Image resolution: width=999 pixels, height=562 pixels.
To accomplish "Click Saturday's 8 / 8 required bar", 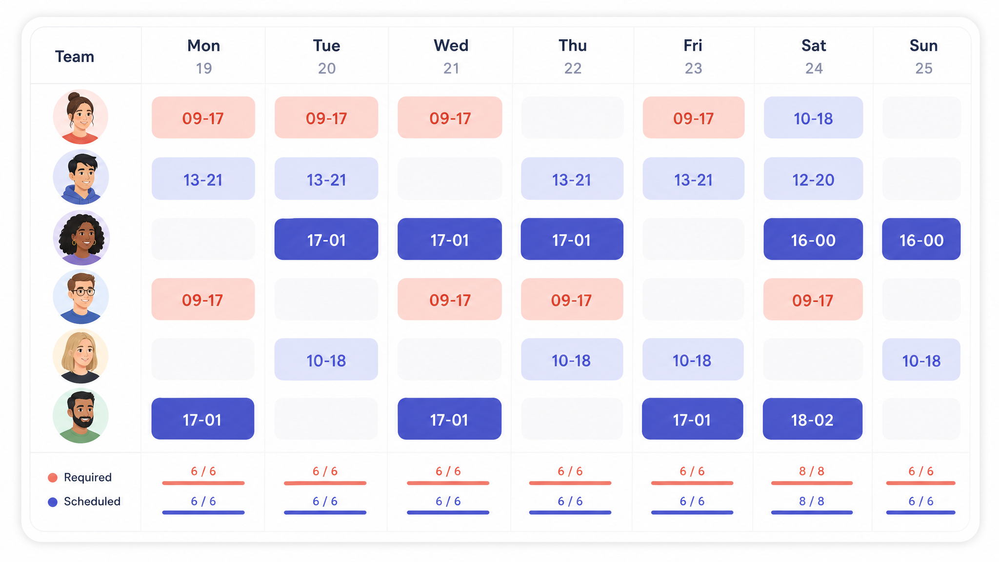I will 812,483.
